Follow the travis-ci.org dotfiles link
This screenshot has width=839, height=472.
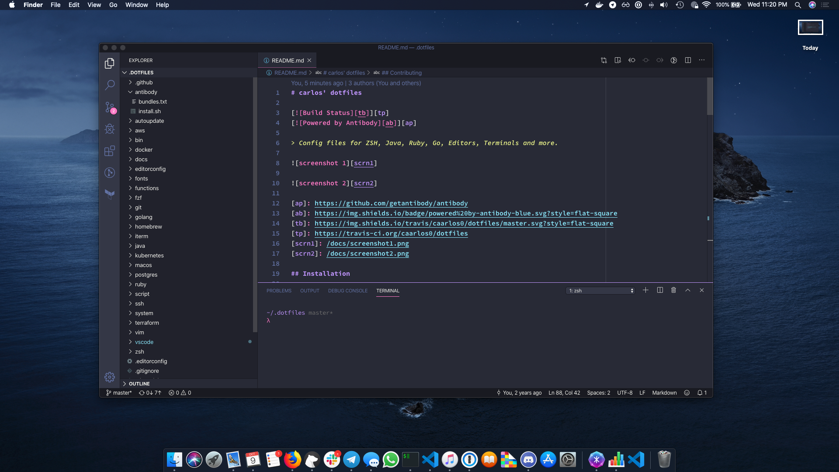point(391,233)
